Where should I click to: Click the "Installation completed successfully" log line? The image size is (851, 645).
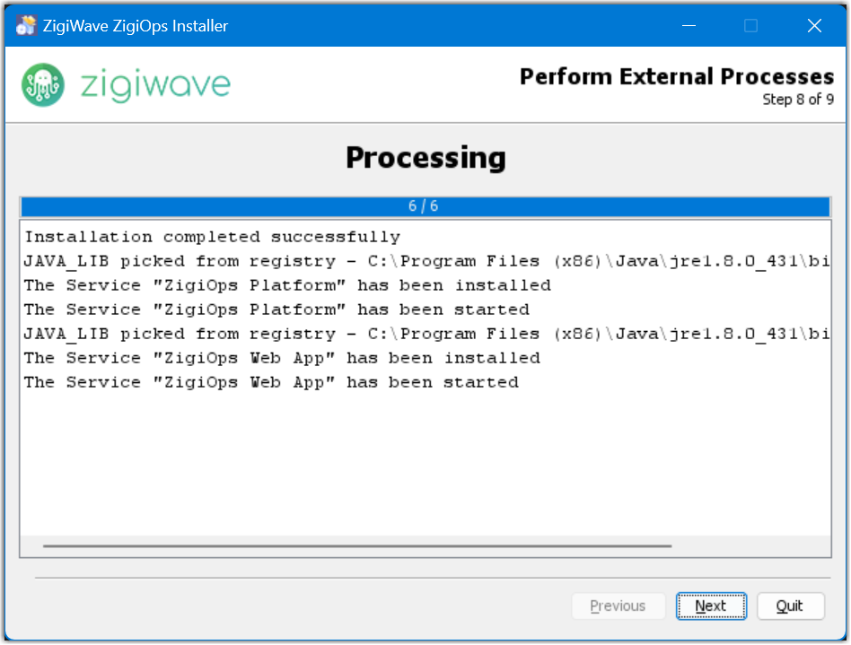tap(212, 237)
